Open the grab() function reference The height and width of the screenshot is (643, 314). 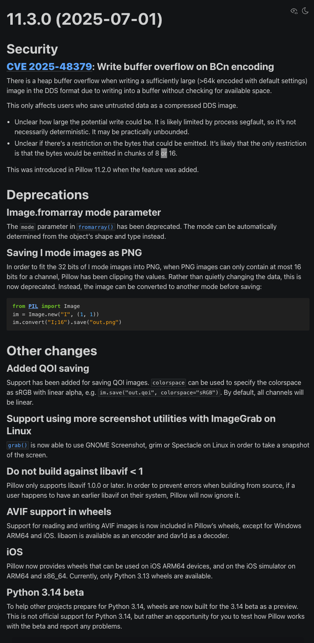coord(18,445)
